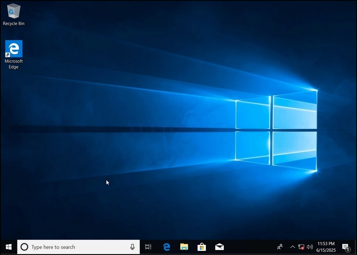Open the disconnected network status icon
This screenshot has width=357, height=255.
pyautogui.click(x=301, y=247)
